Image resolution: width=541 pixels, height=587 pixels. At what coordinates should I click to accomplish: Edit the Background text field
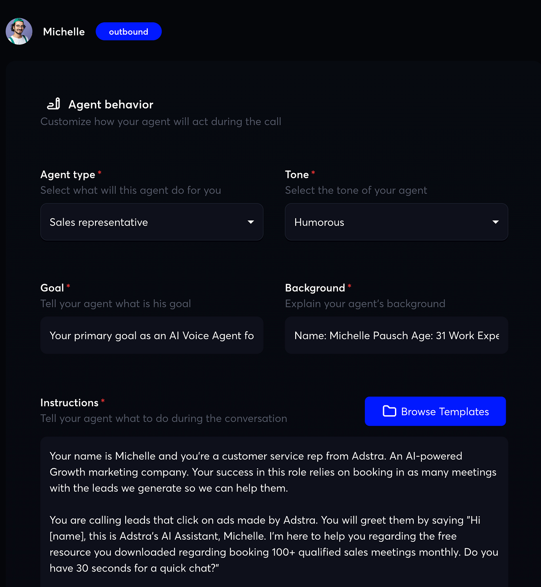[396, 335]
